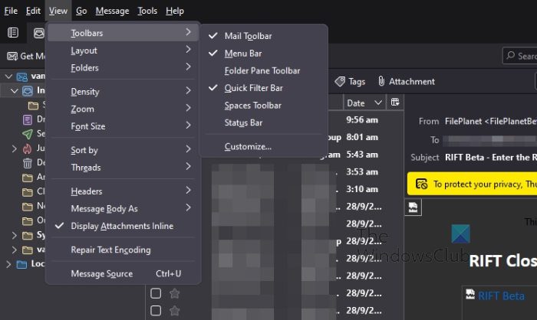
Task: Follow the RIFT Beta link
Action: click(501, 296)
